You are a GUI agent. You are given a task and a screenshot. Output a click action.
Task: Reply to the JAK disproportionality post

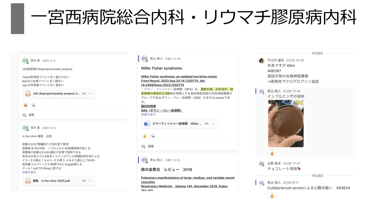[31, 115]
